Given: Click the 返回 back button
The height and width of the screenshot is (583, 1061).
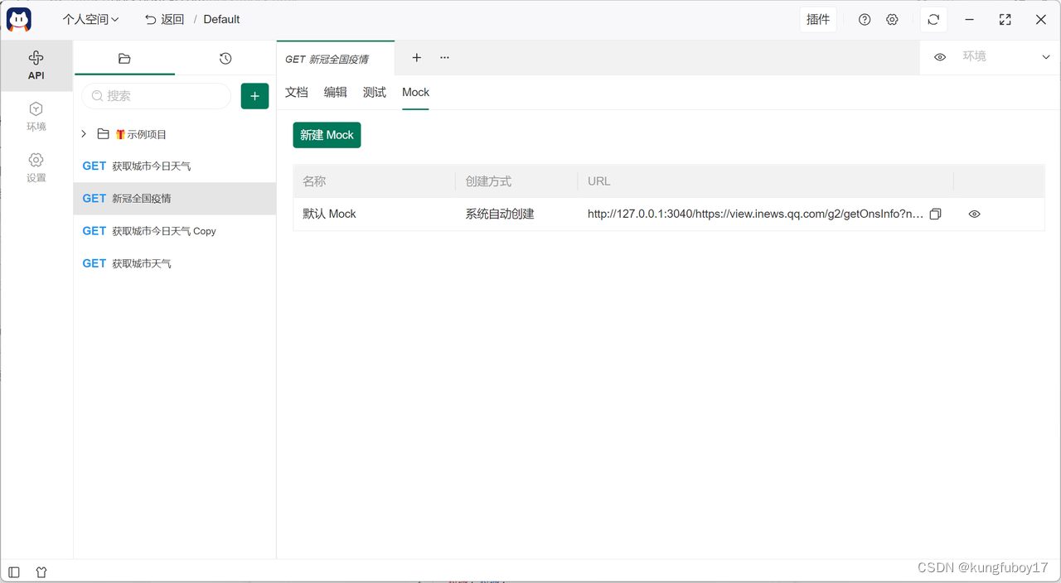Looking at the screenshot, I should point(164,19).
